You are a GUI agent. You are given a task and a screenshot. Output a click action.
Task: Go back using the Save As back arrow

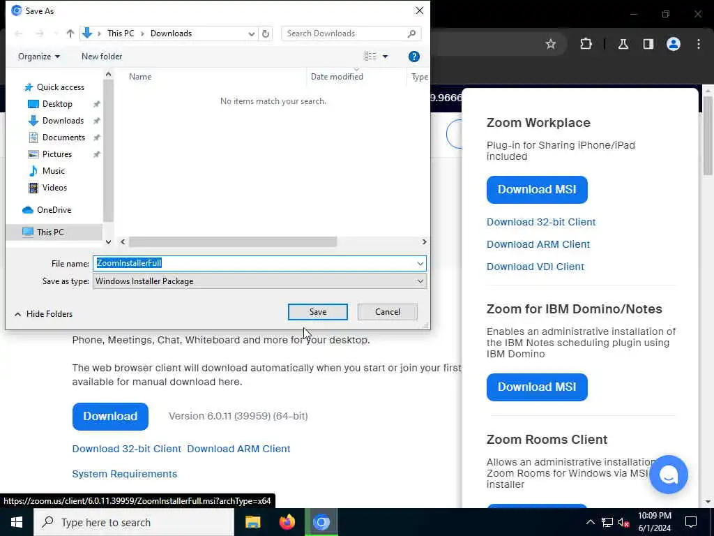[18, 33]
